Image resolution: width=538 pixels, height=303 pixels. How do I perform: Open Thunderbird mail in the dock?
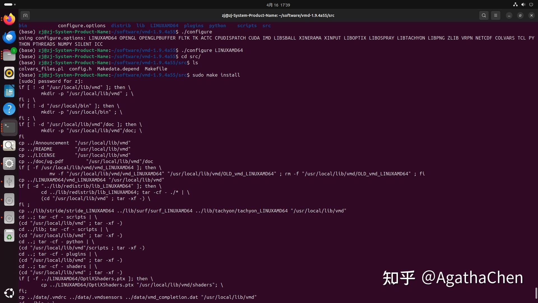(9, 37)
